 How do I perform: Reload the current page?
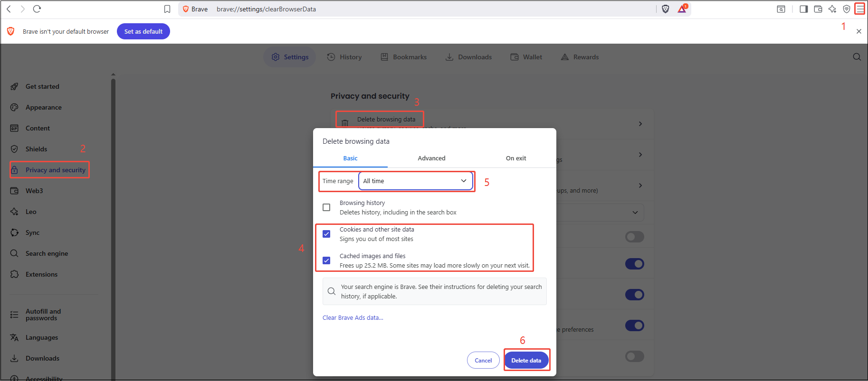[x=37, y=9]
